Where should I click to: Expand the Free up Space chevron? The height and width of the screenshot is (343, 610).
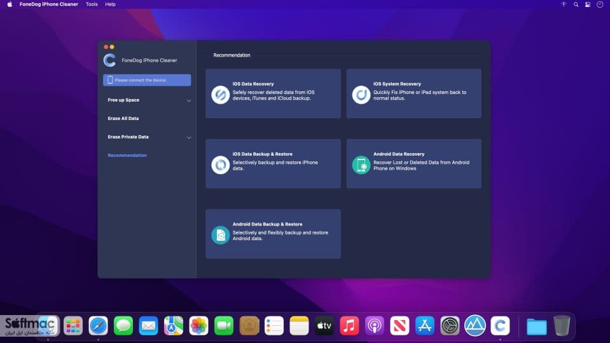click(x=189, y=100)
